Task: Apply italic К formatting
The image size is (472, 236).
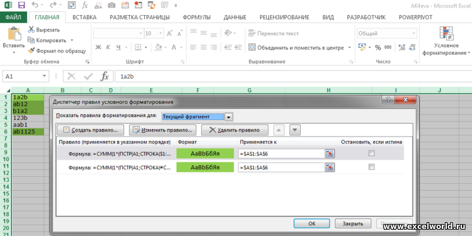Action: 108,47
